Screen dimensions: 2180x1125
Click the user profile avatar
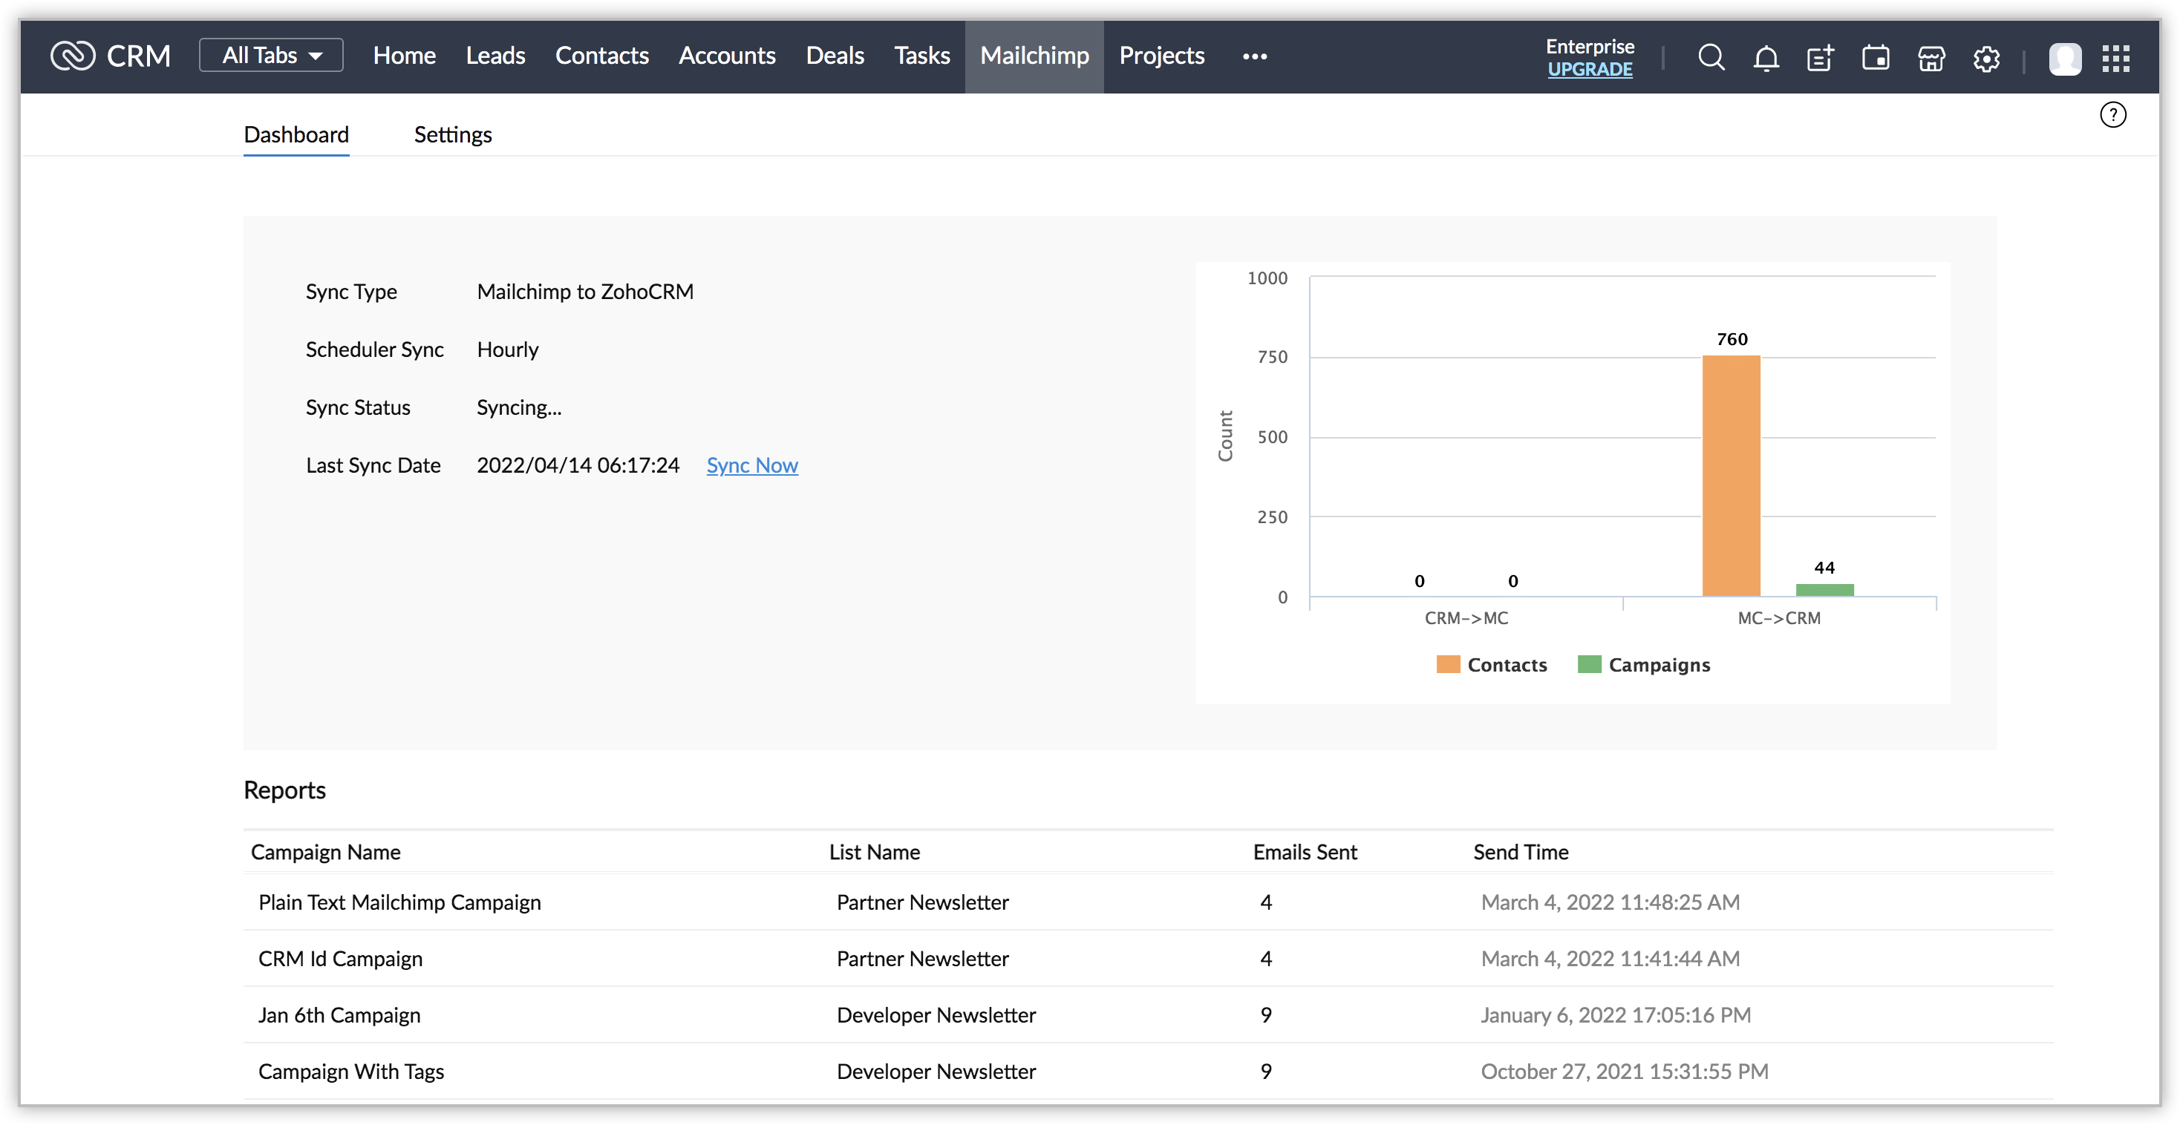point(2065,59)
